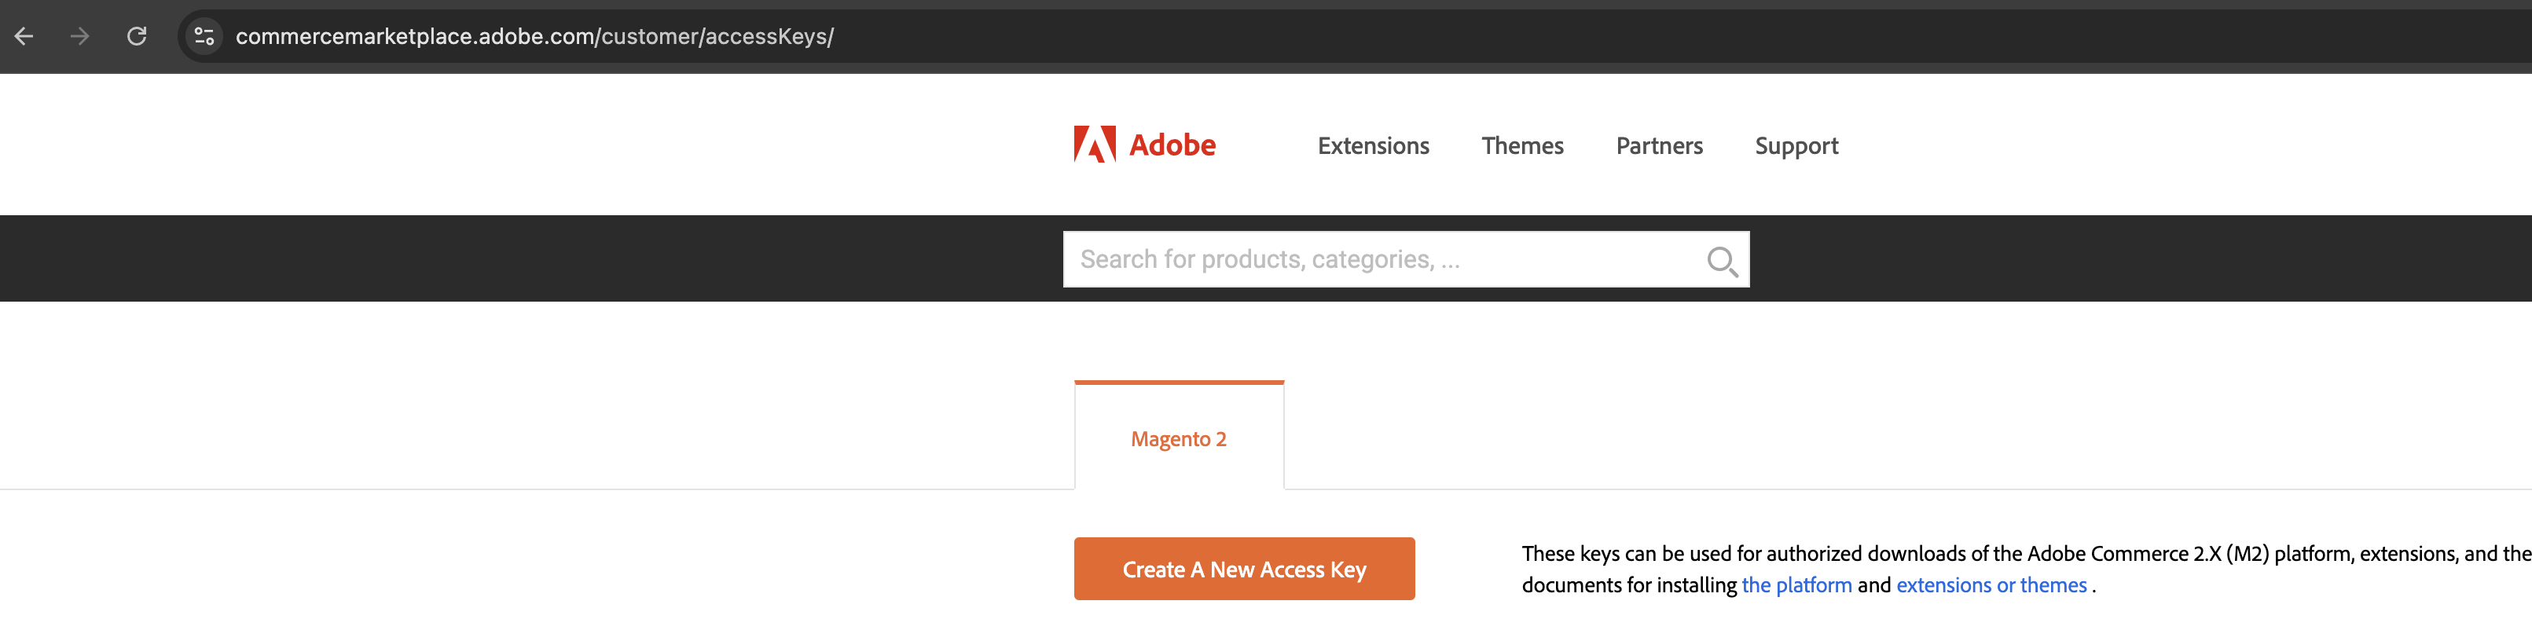The width and height of the screenshot is (2532, 630).
Task: Click the red Adobe logo icon
Action: (x=1094, y=145)
